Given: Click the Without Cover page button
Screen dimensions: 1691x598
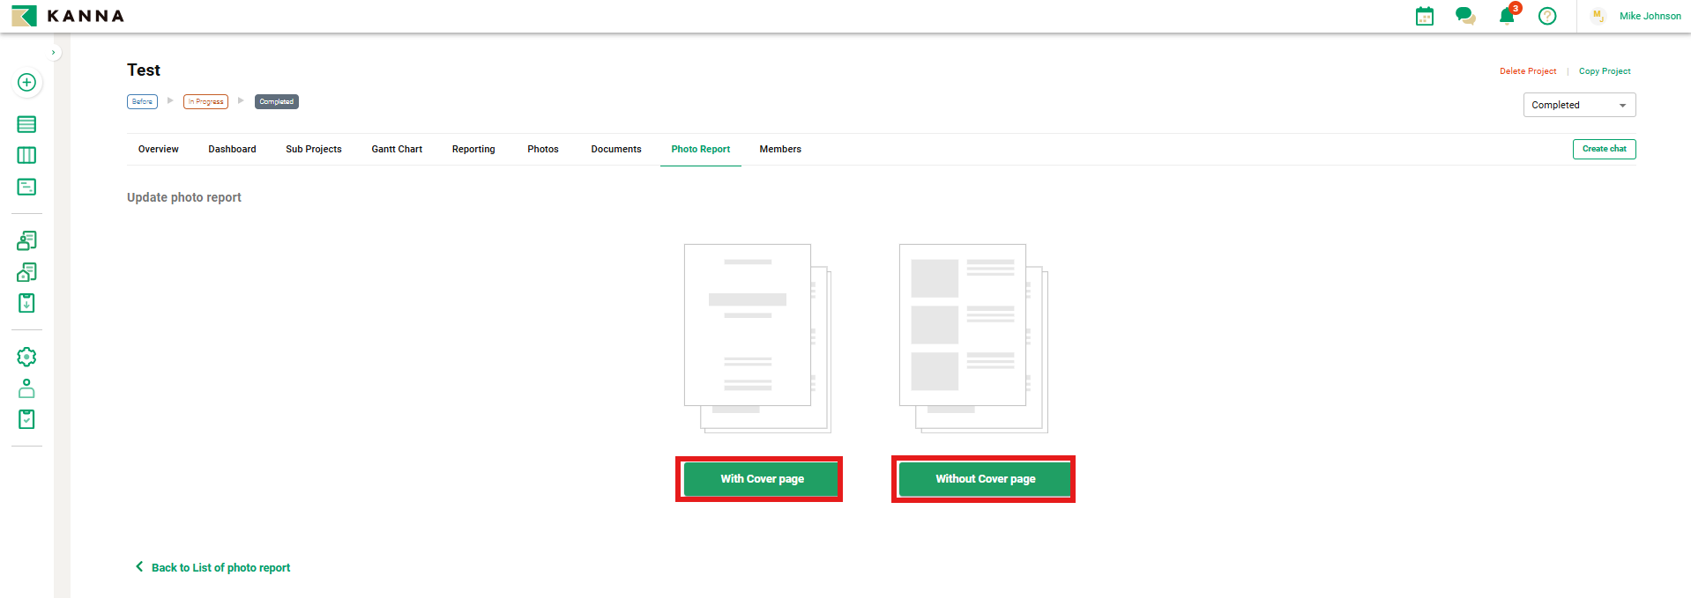Looking at the screenshot, I should click(x=984, y=479).
